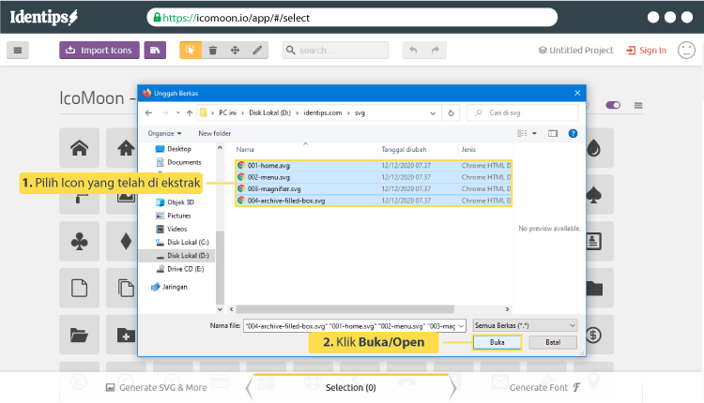Open the icon library manager icon

(x=155, y=51)
